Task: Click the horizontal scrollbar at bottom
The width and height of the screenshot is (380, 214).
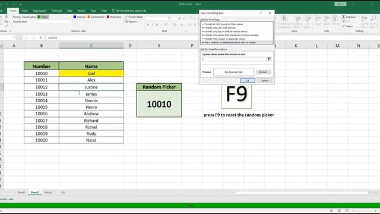Action: tap(302, 193)
